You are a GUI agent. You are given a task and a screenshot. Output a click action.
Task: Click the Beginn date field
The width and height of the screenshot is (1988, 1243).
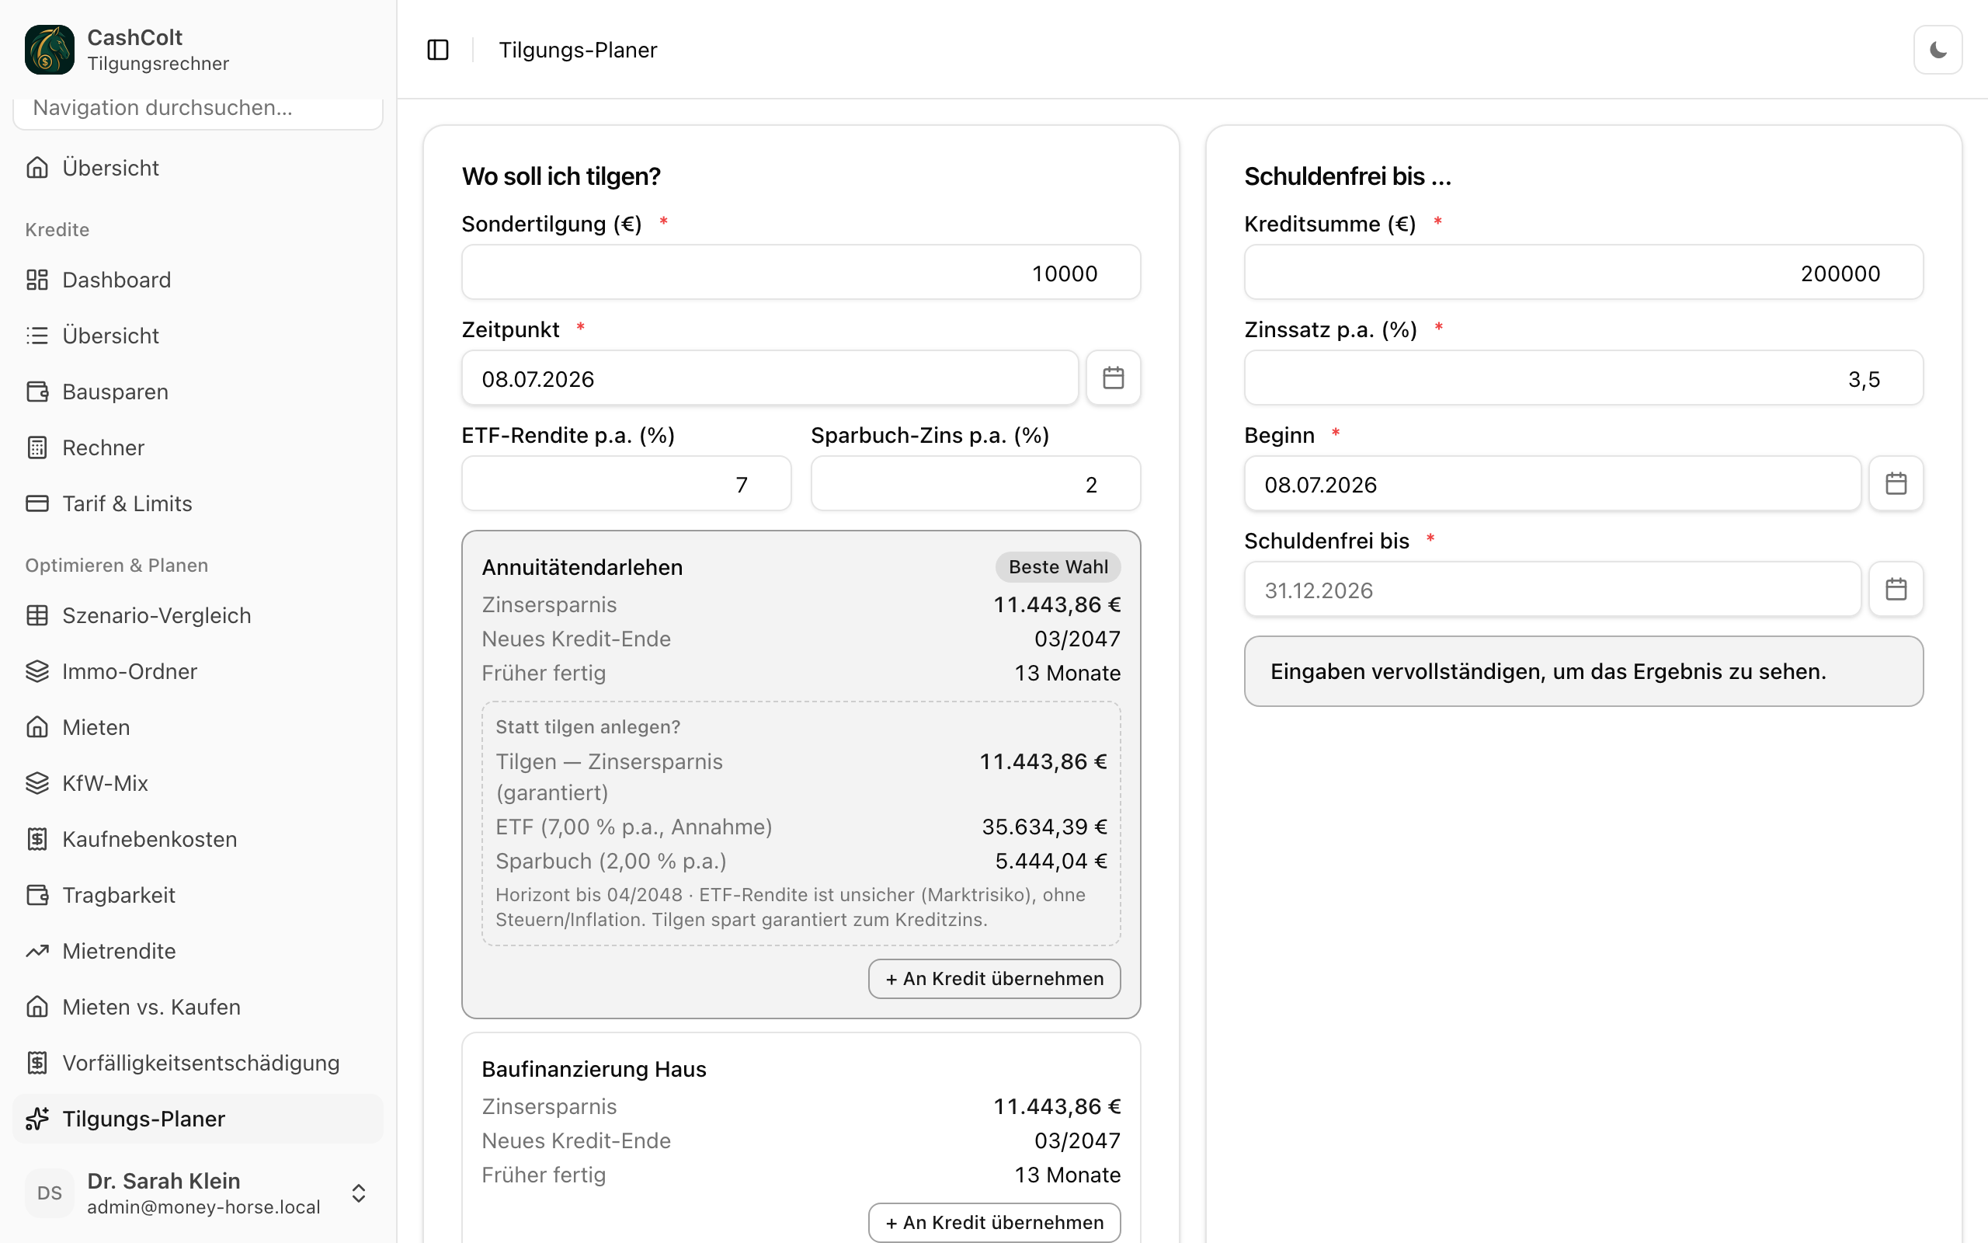1552,483
